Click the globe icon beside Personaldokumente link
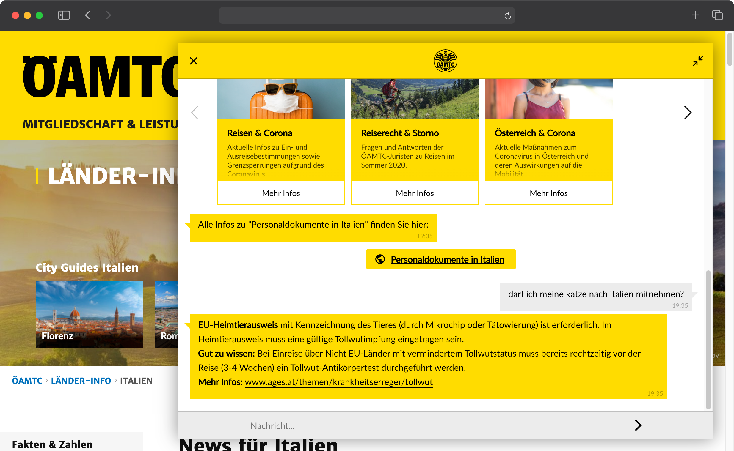Viewport: 734px width, 451px height. point(380,259)
